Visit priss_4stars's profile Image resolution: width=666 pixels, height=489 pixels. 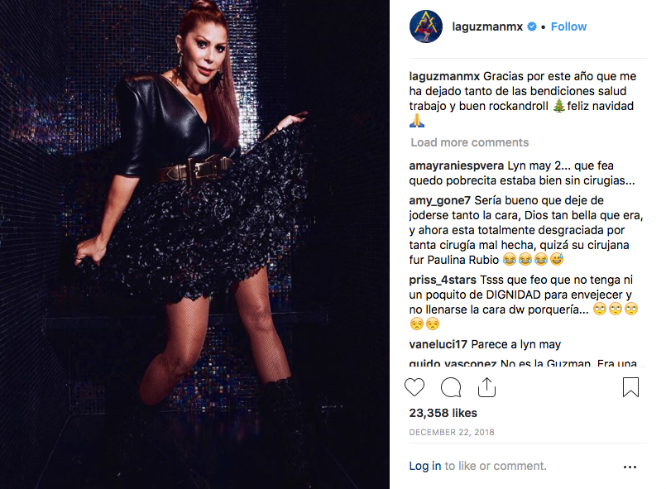click(443, 280)
